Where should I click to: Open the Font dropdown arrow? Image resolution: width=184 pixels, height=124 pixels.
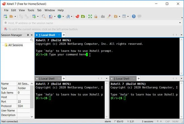click(71, 16)
